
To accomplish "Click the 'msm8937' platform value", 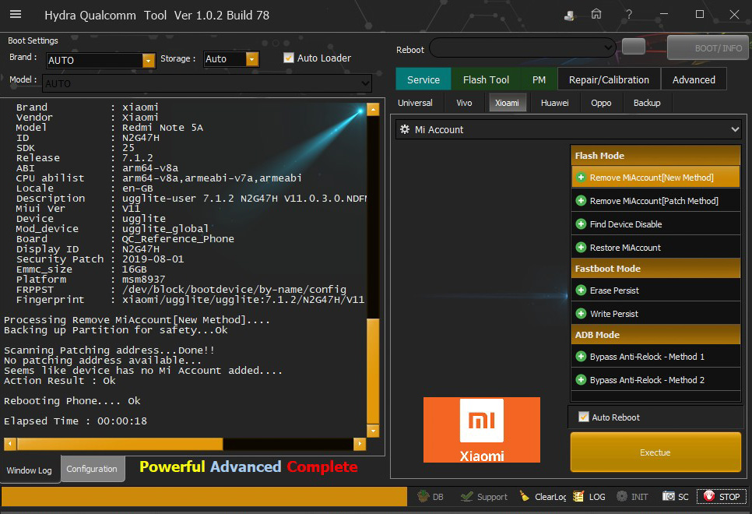I will click(x=143, y=280).
